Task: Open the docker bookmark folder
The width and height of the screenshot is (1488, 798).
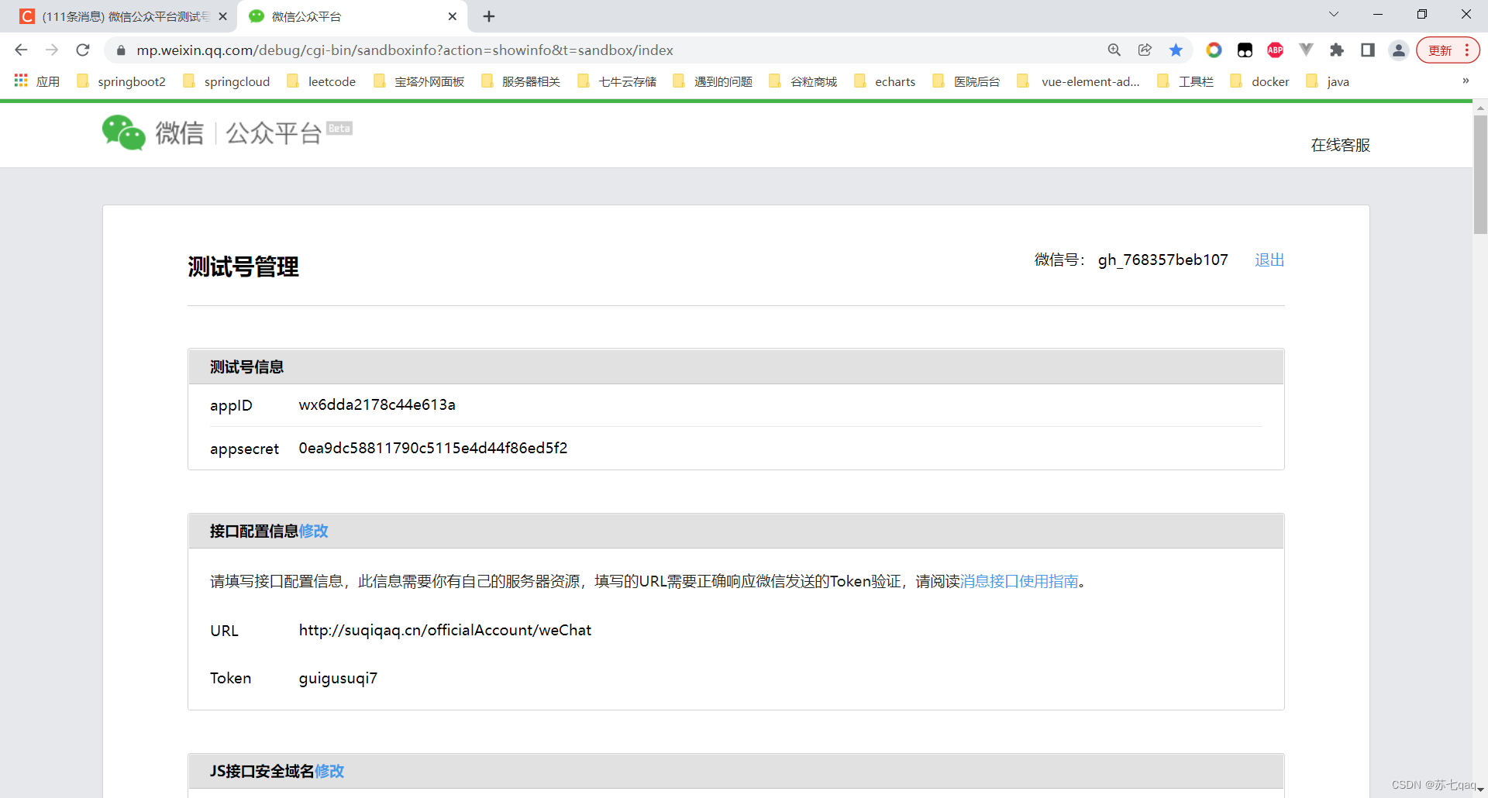Action: (x=1260, y=81)
